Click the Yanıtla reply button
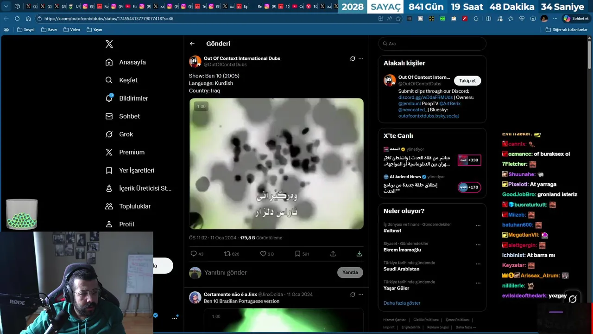The width and height of the screenshot is (593, 334). click(x=350, y=272)
